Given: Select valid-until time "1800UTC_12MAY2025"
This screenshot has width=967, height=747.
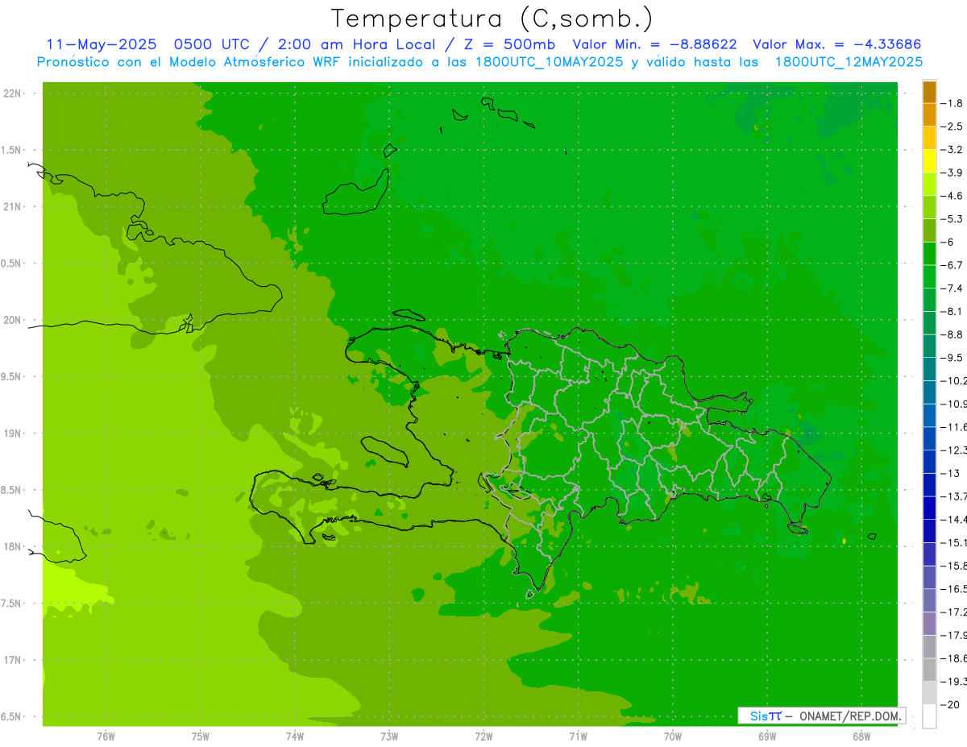Looking at the screenshot, I should coord(849,62).
